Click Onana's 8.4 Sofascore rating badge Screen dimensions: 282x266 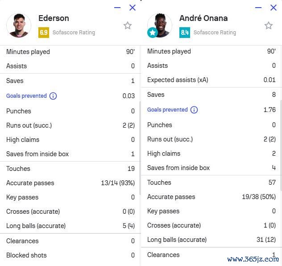[x=185, y=32]
